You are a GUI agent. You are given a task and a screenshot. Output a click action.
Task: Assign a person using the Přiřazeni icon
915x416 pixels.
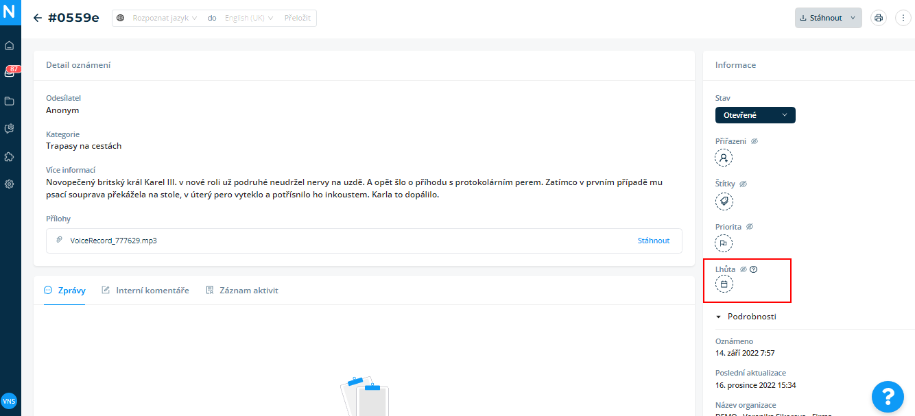click(x=724, y=158)
